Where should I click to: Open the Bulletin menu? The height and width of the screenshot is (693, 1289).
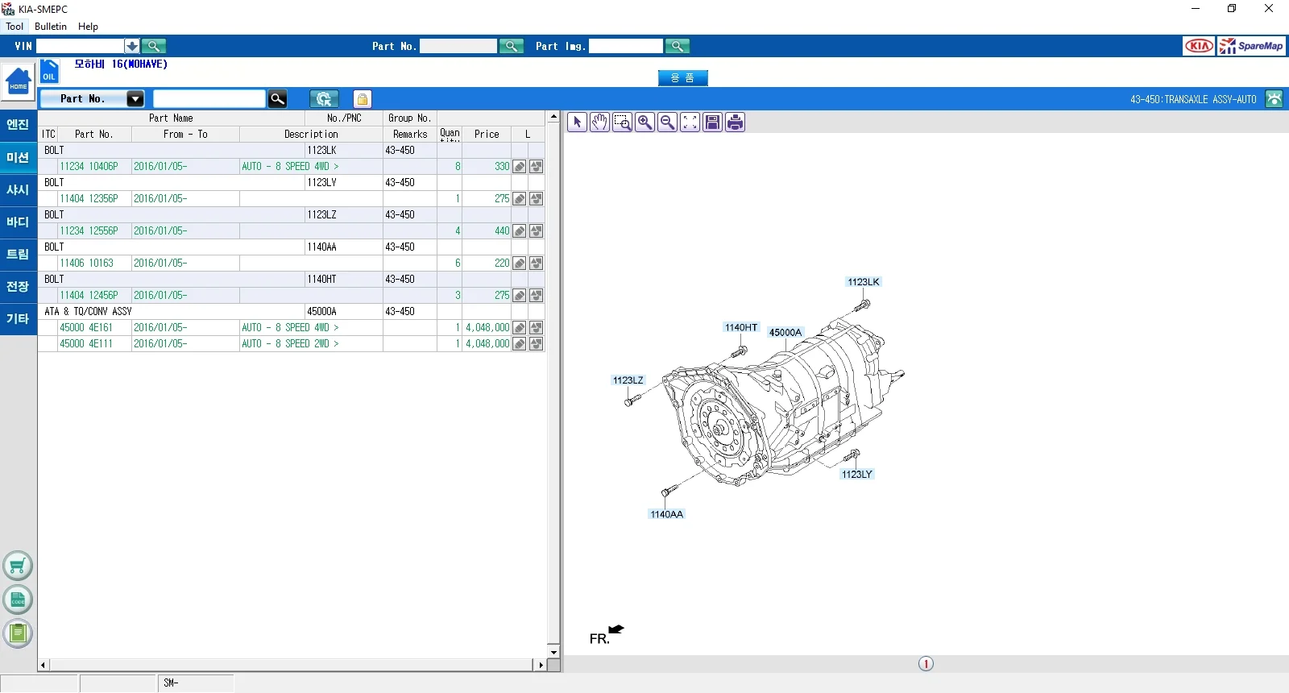[x=51, y=27]
